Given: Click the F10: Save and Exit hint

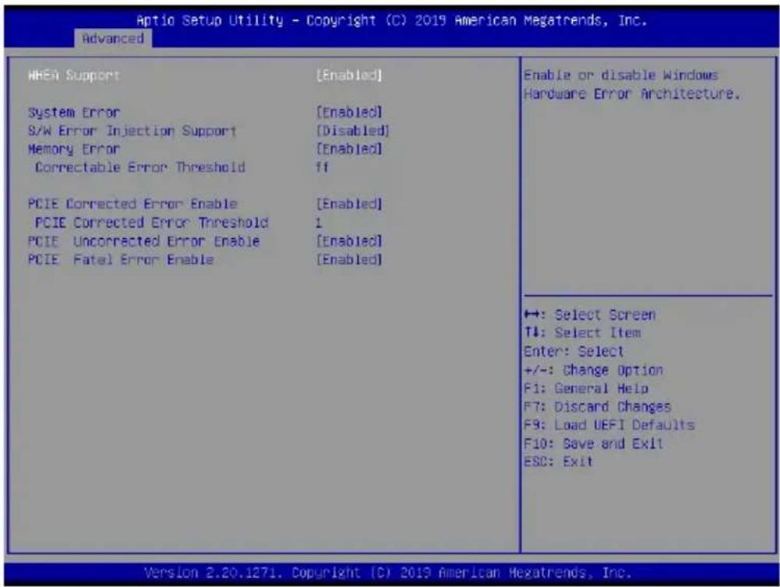Looking at the screenshot, I should (594, 443).
